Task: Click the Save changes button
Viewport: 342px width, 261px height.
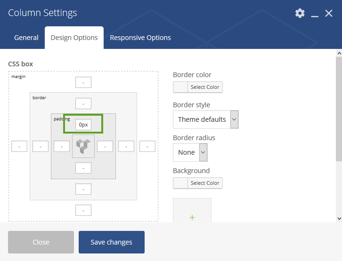Action: (x=112, y=242)
